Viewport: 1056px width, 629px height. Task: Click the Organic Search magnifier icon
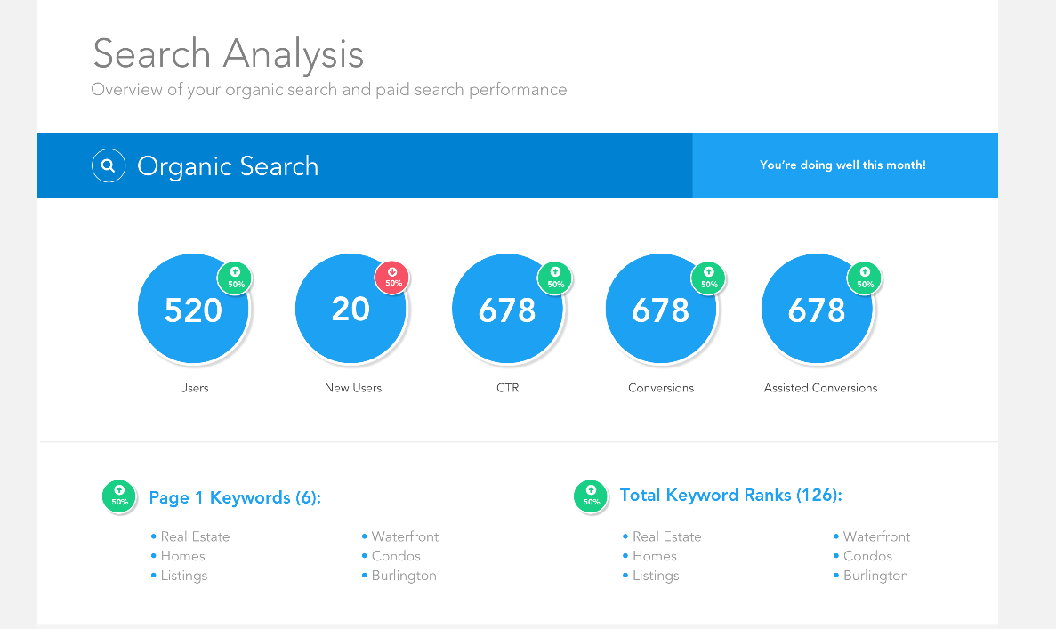(x=108, y=166)
